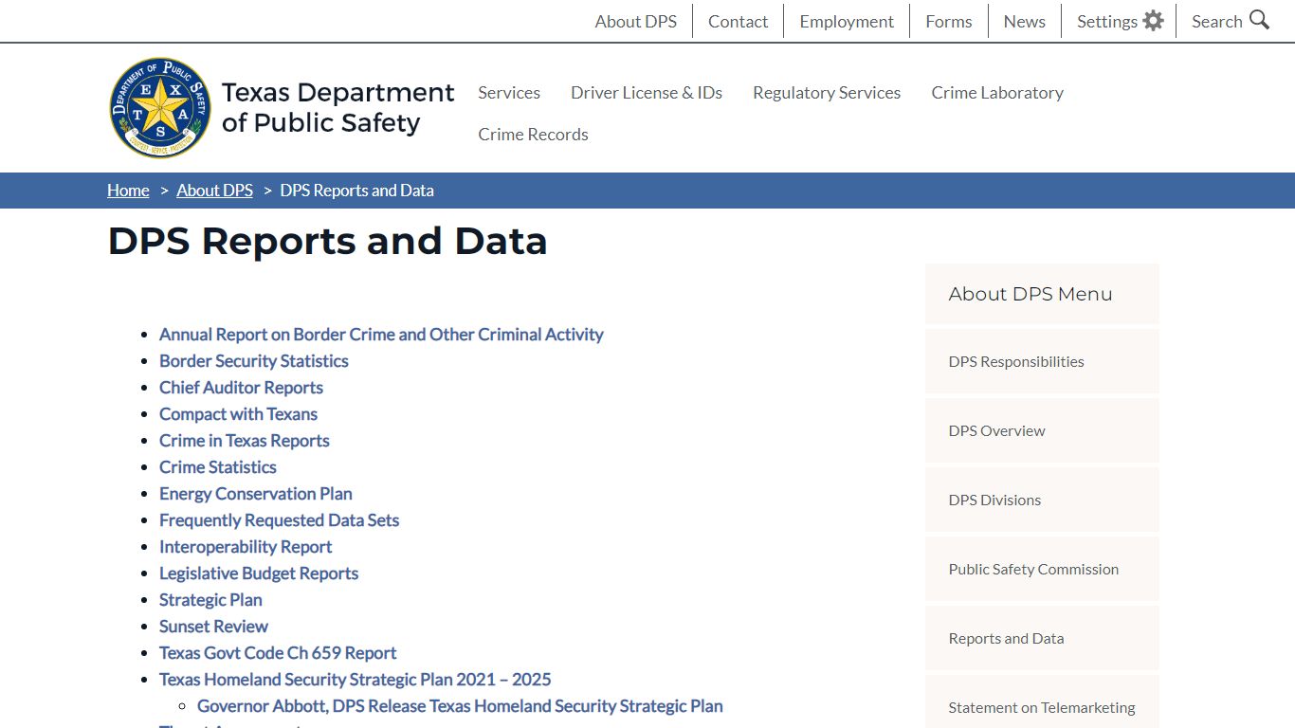Open Strategic Plan link

[210, 599]
